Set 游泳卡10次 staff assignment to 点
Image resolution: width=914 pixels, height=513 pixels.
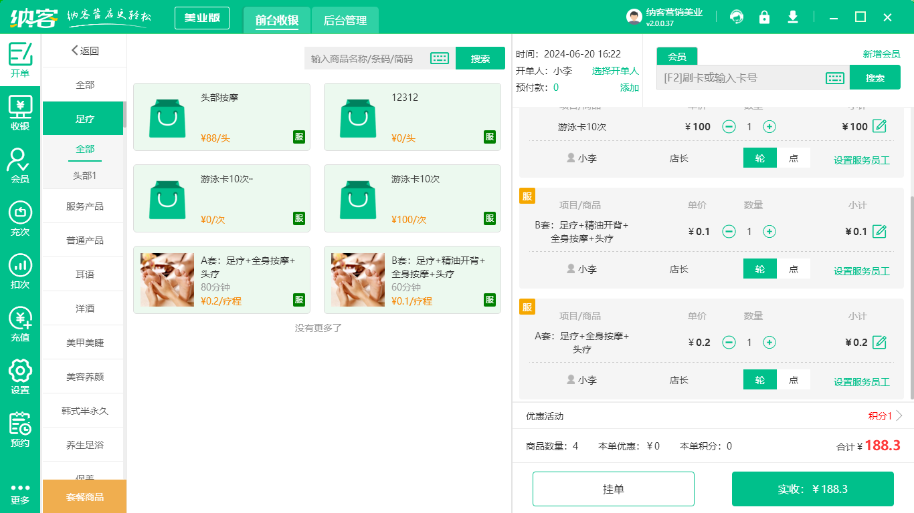click(x=794, y=158)
